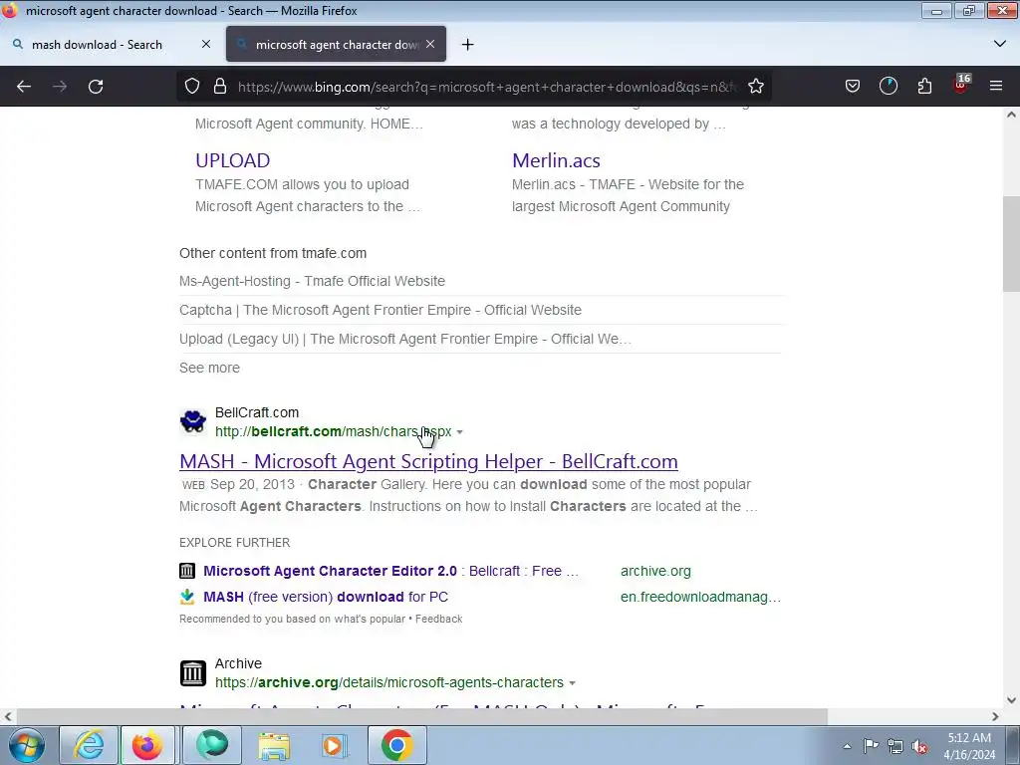Open Captcha Microsoft Agent Frontier Empire link
This screenshot has height=765, width=1020.
point(381,311)
